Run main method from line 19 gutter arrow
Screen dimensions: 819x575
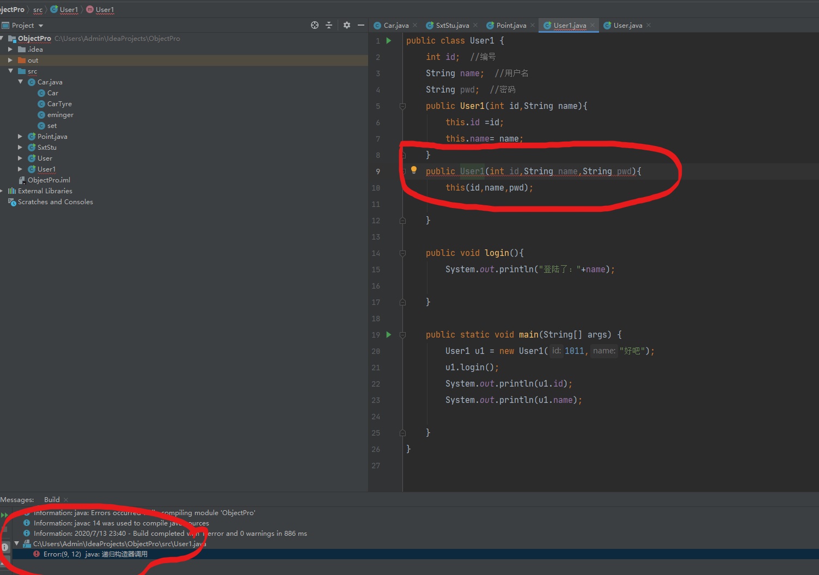389,334
